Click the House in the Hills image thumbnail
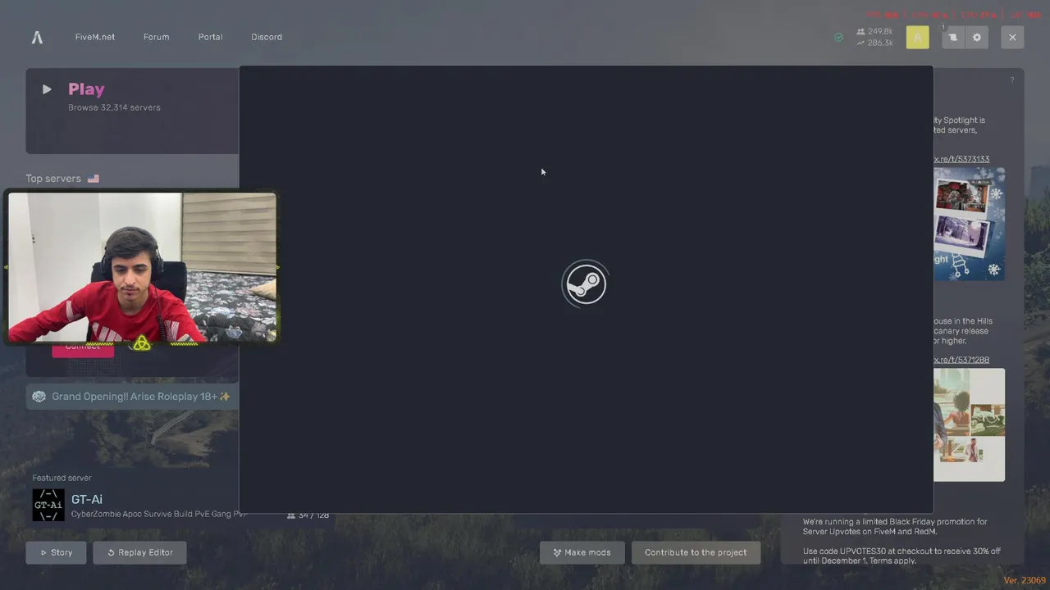Screen dimensions: 1050x590 coord(969,424)
